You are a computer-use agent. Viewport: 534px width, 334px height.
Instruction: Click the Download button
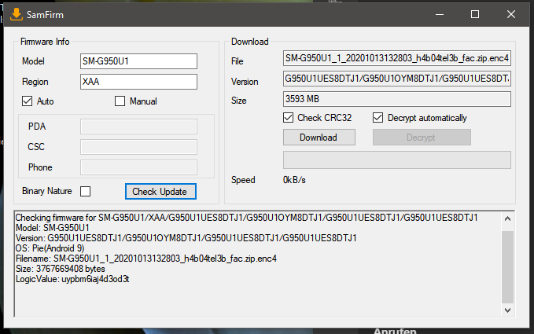pyautogui.click(x=319, y=138)
